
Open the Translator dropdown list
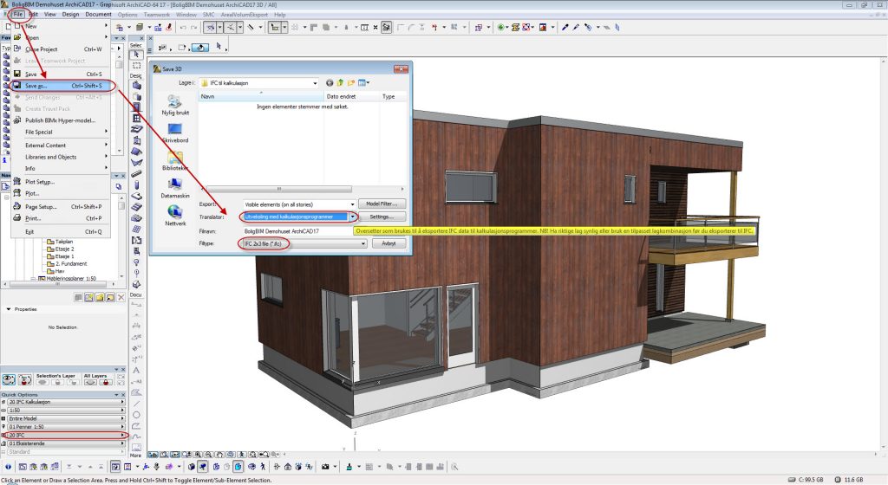[352, 217]
